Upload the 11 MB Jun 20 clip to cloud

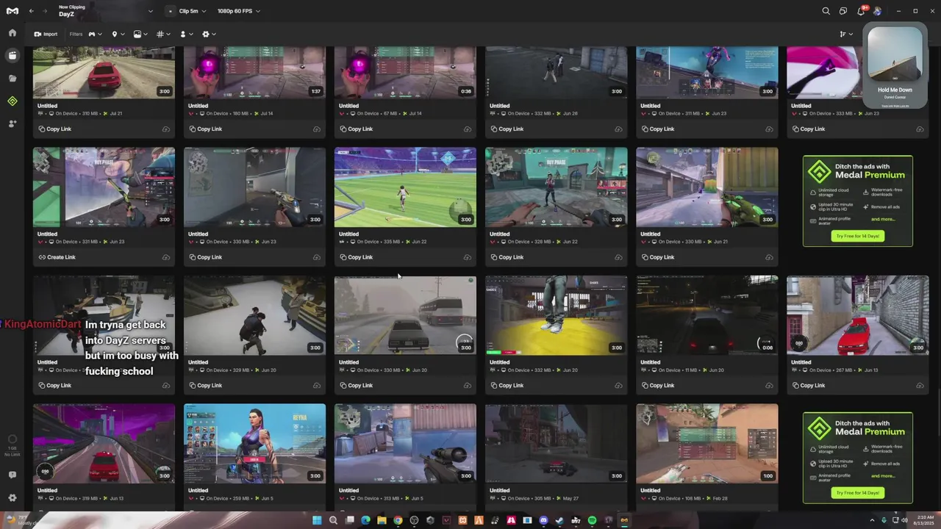coord(769,386)
